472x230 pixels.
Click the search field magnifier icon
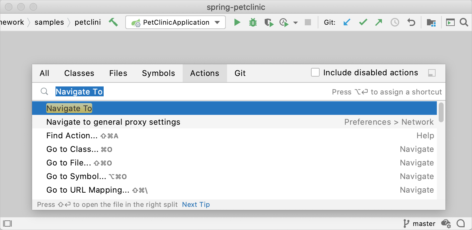44,91
